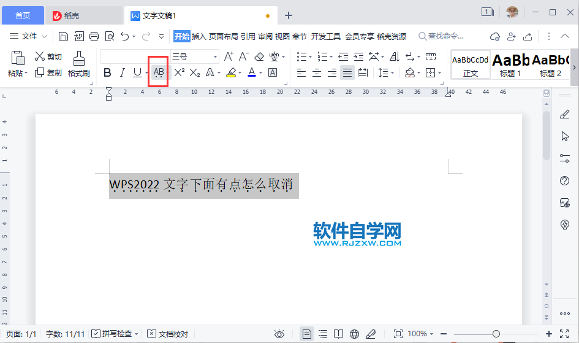Image resolution: width=579 pixels, height=343 pixels.
Task: Toggle Italic formatting
Action: [x=122, y=72]
